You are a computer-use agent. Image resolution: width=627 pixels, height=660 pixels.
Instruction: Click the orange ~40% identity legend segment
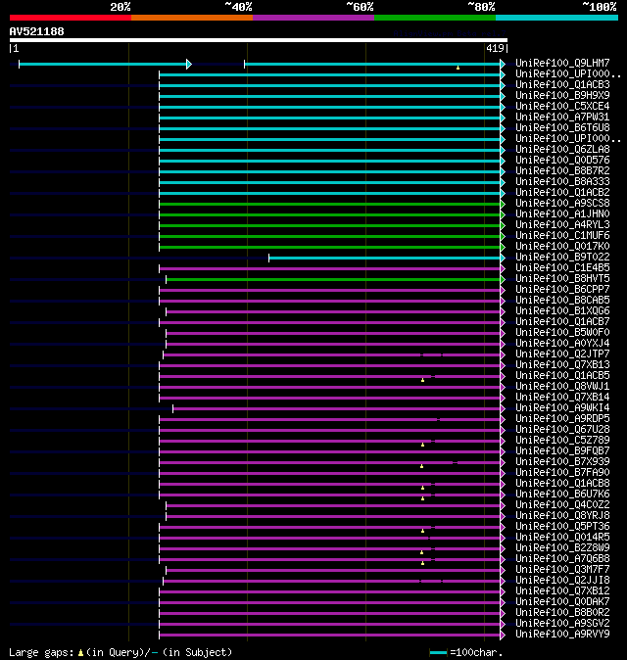[192, 18]
